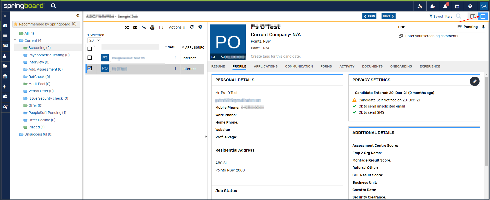This screenshot has width=490, height=200.
Task: Open the search magnifier in top bar
Action: coord(53,6)
